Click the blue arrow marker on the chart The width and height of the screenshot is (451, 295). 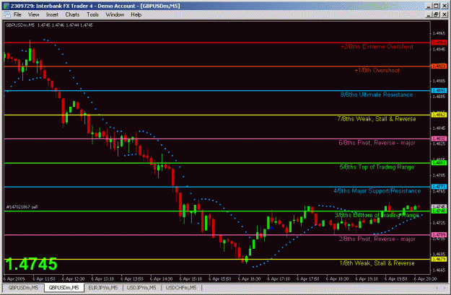[x=271, y=228]
